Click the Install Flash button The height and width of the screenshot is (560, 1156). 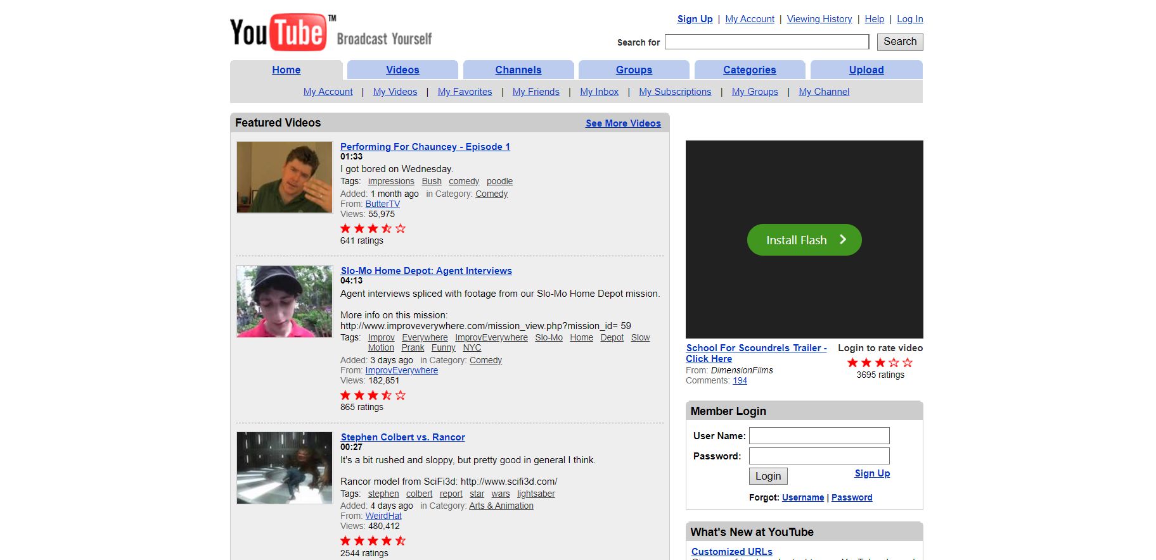(804, 240)
